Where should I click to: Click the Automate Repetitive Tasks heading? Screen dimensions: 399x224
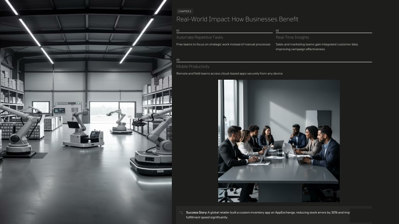point(199,37)
